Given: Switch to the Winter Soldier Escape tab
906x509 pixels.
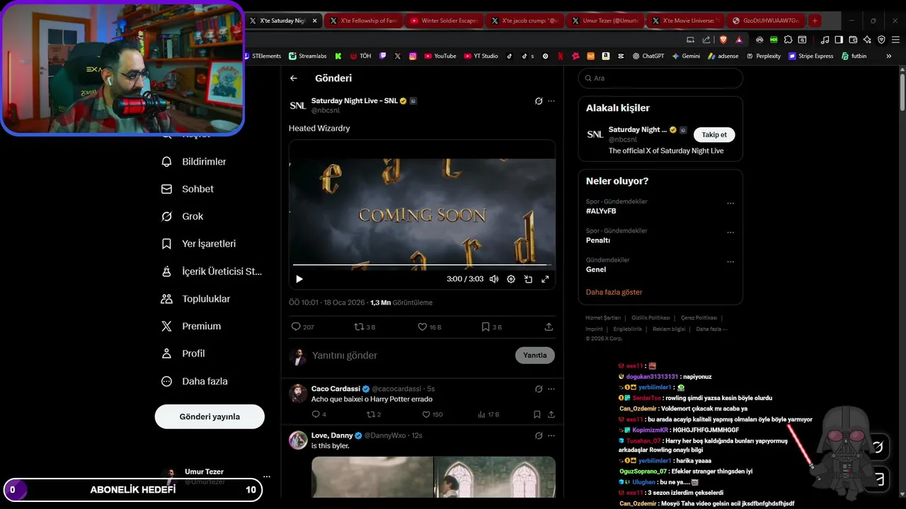Looking at the screenshot, I should 444,21.
